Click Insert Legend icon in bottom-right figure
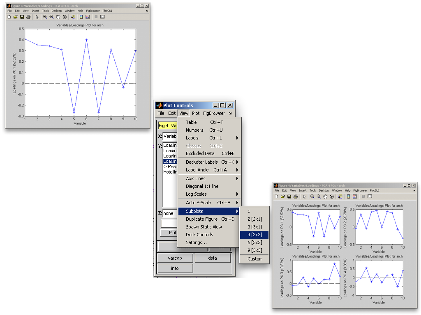This screenshot has width=421, height=315. click(355, 196)
